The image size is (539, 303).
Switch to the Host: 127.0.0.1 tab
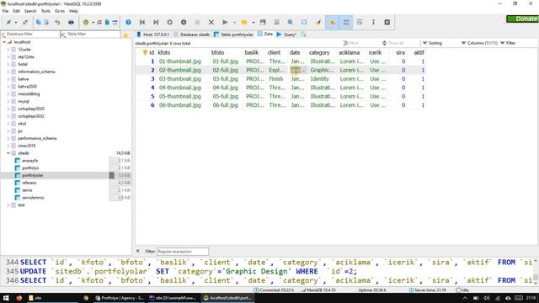click(x=153, y=35)
